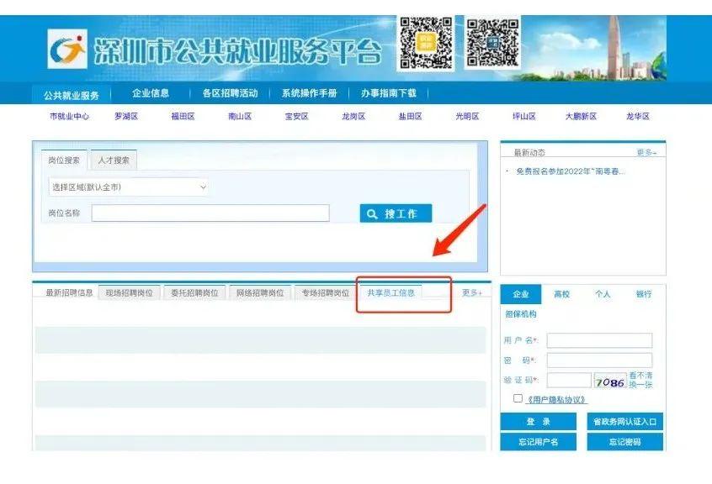Click the 7086 captcha image
The image size is (712, 484).
click(610, 381)
